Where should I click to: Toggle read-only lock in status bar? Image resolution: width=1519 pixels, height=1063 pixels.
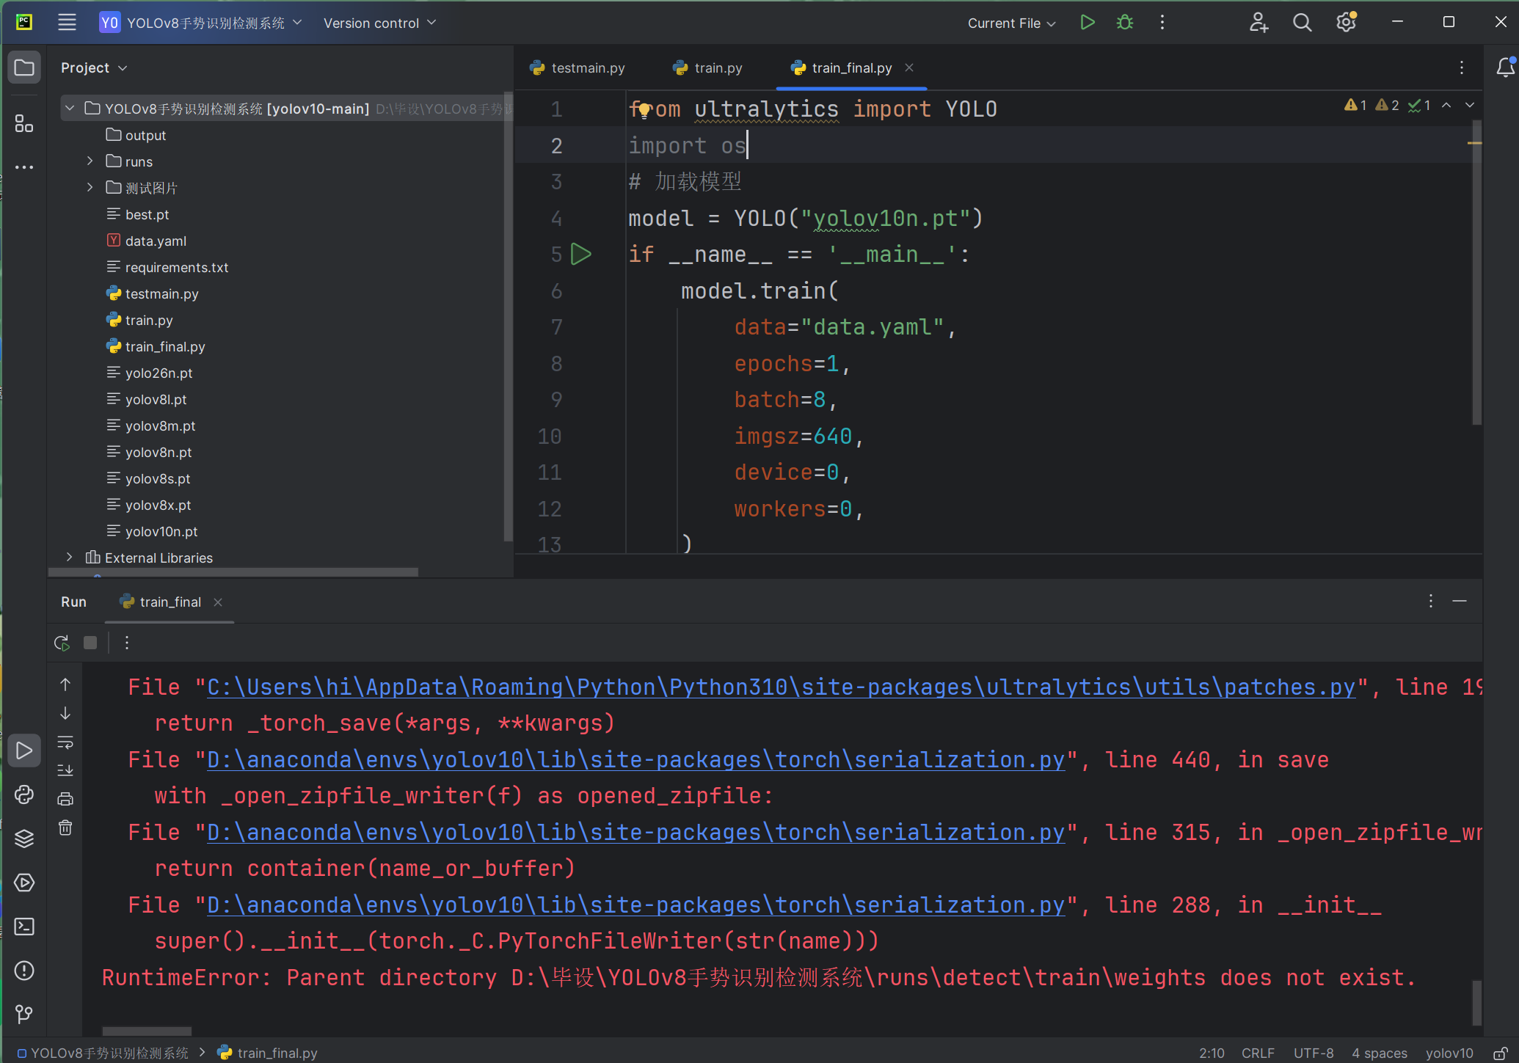point(1501,1053)
